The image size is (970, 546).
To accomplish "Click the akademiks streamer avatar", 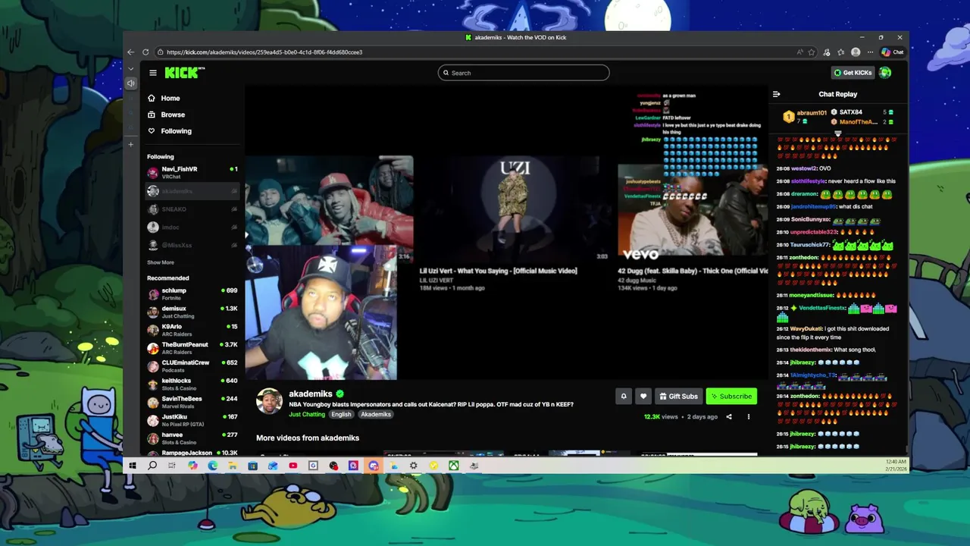I will pyautogui.click(x=269, y=401).
